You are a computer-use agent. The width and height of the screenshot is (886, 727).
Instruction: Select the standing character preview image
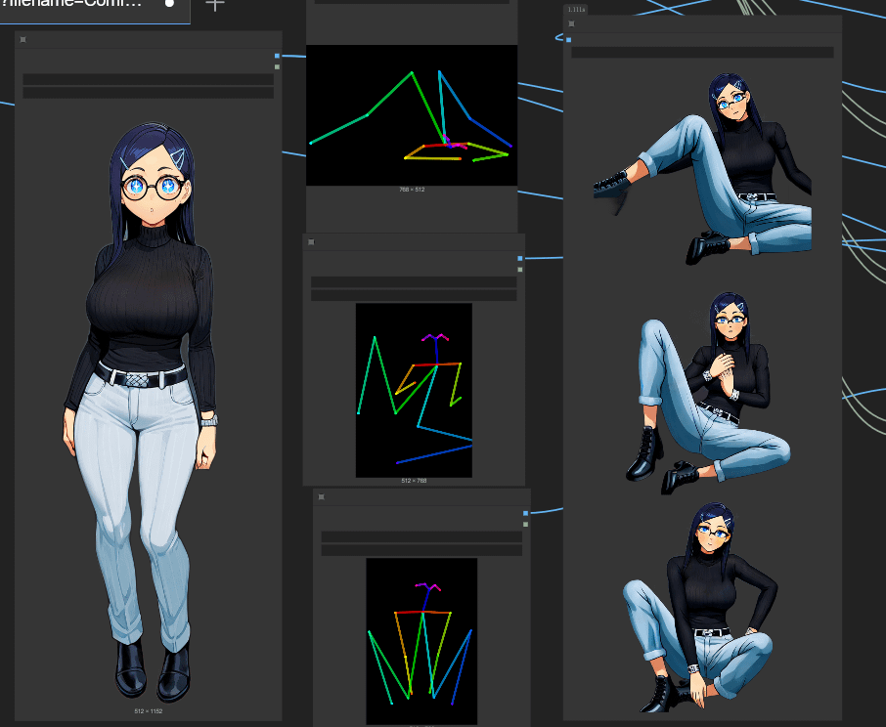(140, 413)
